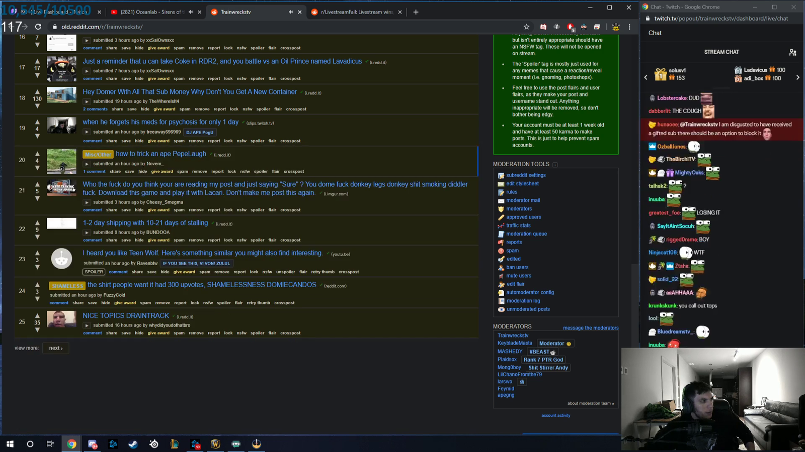The height and width of the screenshot is (452, 805).
Task: Reload the Reddit page
Action: (x=38, y=27)
